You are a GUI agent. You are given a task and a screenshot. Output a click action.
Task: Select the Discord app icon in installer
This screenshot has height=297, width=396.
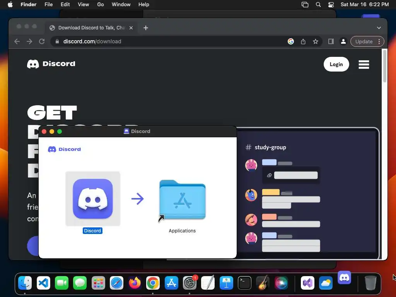pyautogui.click(x=93, y=198)
